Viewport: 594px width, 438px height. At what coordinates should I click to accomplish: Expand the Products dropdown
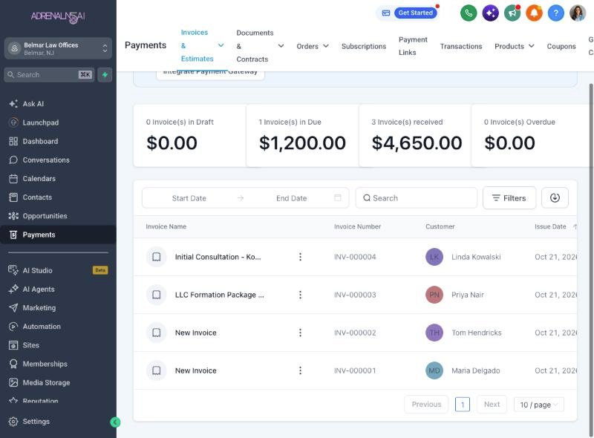[514, 46]
